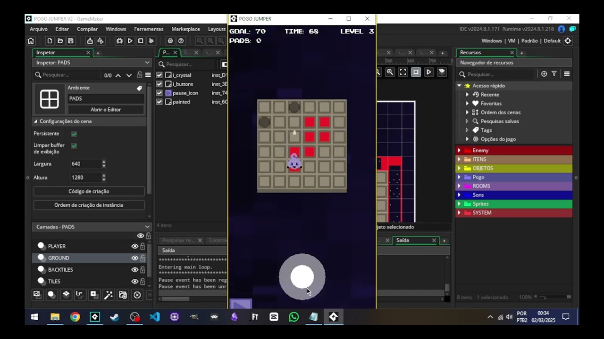
Task: Hide the TILES layer
Action: [x=135, y=282]
